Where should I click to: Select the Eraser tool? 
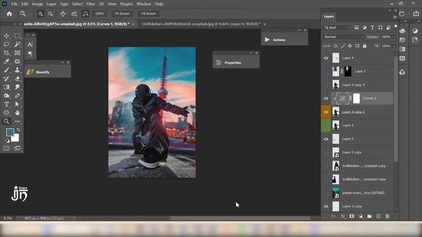click(x=17, y=78)
